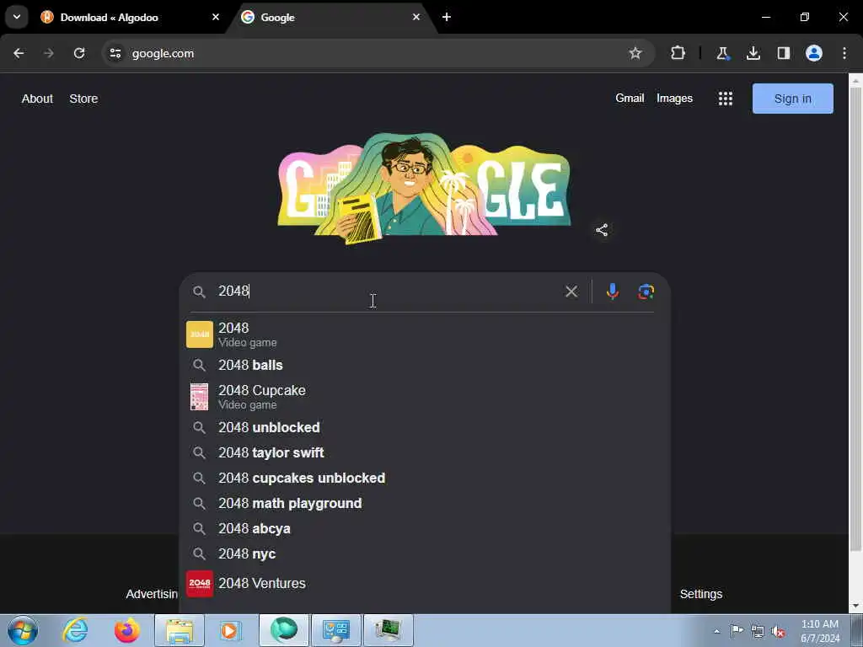Click the page vertical scrollbar

pos(855,319)
